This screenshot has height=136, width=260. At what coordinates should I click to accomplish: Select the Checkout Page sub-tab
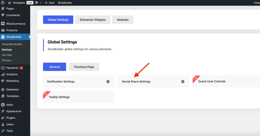pos(84,67)
